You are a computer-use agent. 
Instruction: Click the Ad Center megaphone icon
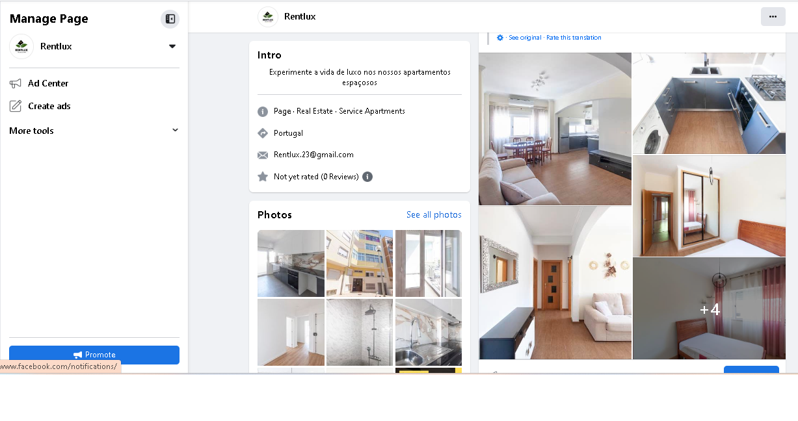16,83
